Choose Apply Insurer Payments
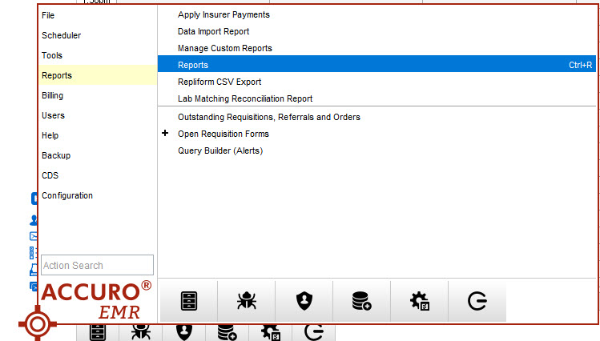This screenshot has width=600, height=341. click(223, 14)
